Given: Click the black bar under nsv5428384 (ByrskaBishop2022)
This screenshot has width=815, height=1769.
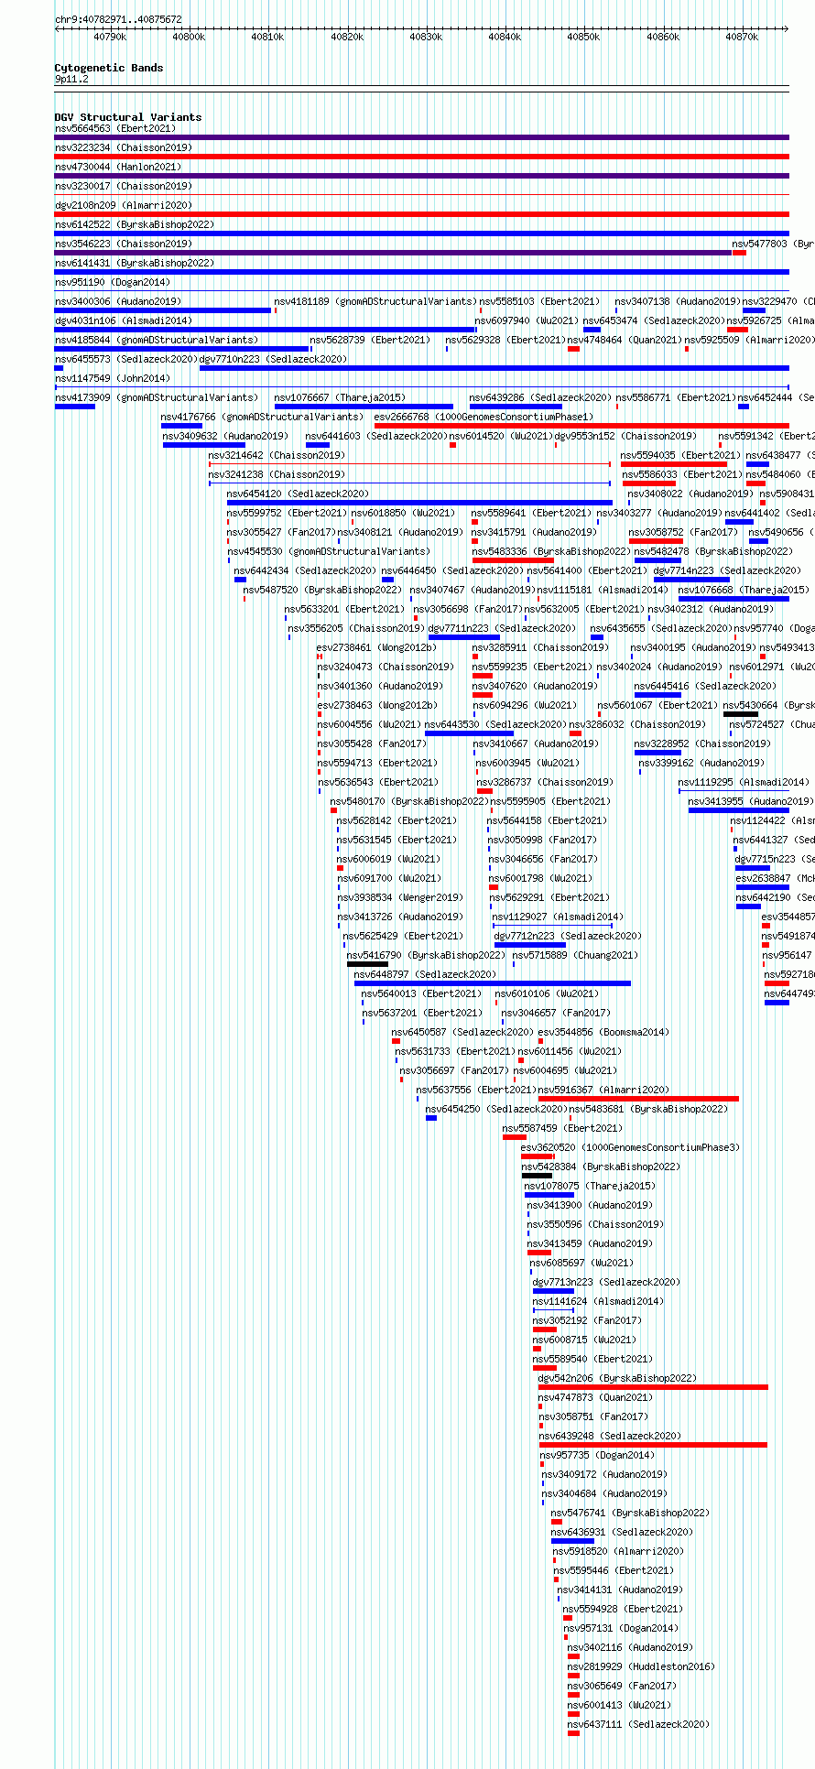Looking at the screenshot, I should pos(537,1176).
